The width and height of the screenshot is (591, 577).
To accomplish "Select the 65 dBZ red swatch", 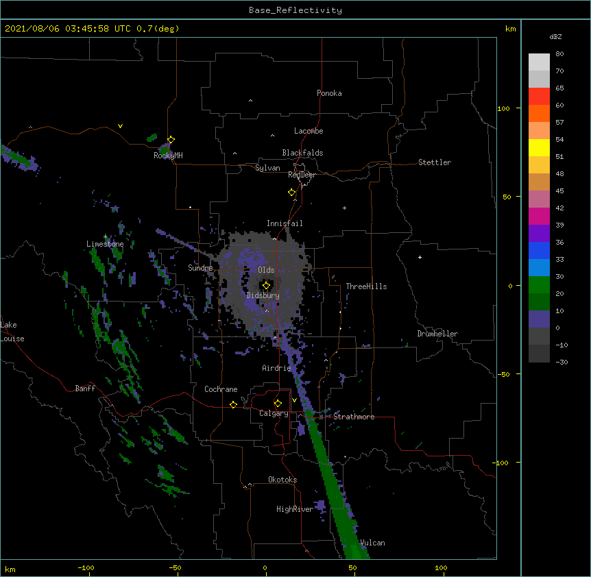I will (539, 97).
